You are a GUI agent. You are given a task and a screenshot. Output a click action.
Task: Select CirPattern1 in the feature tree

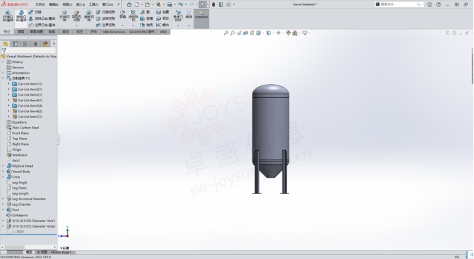click(x=20, y=215)
